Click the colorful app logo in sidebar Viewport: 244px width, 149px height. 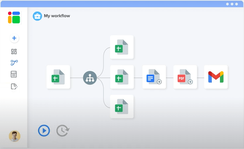click(x=14, y=17)
